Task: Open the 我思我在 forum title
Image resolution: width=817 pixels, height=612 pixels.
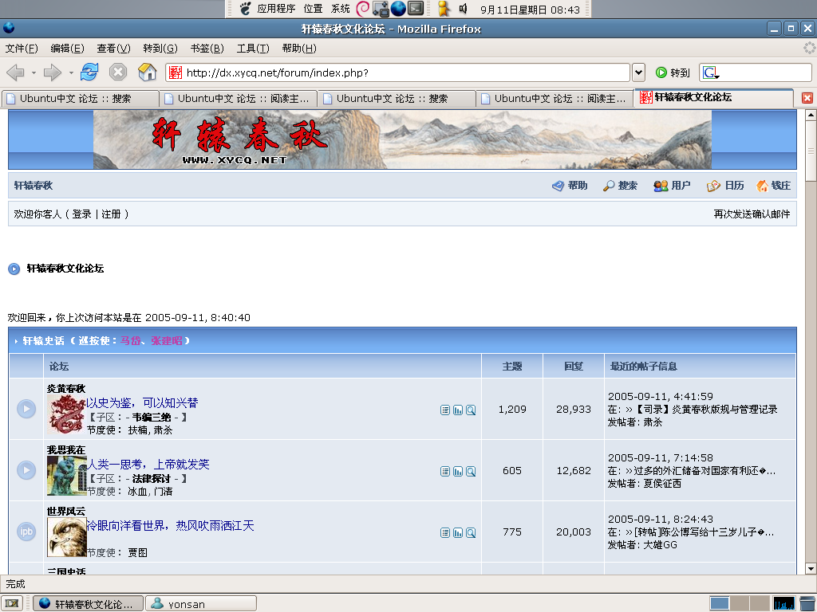Action: click(x=66, y=449)
